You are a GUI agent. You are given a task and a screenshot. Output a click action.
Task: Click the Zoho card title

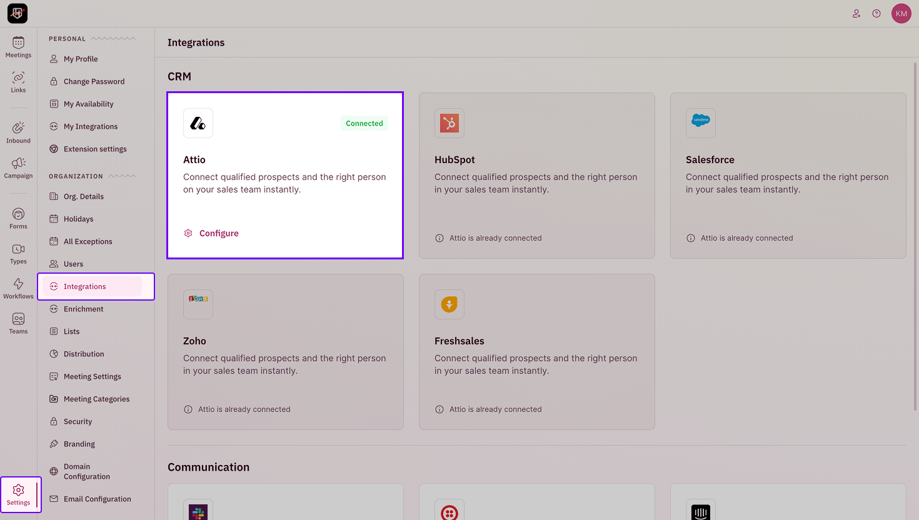tap(194, 341)
